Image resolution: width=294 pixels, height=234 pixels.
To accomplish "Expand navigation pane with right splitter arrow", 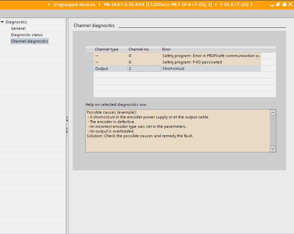I will 67,132.
